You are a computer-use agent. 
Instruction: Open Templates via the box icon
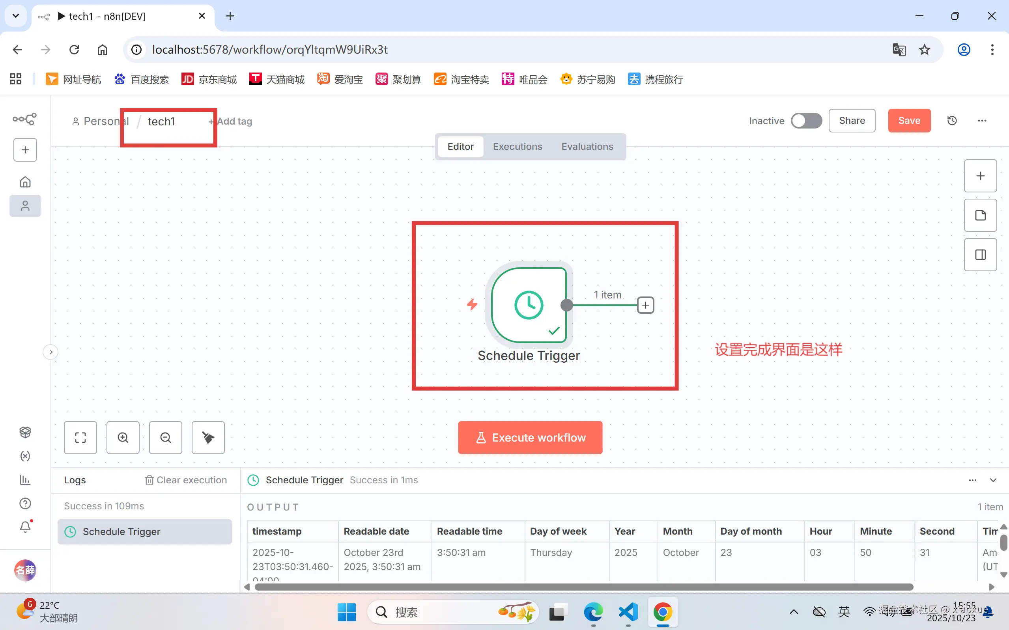click(25, 432)
